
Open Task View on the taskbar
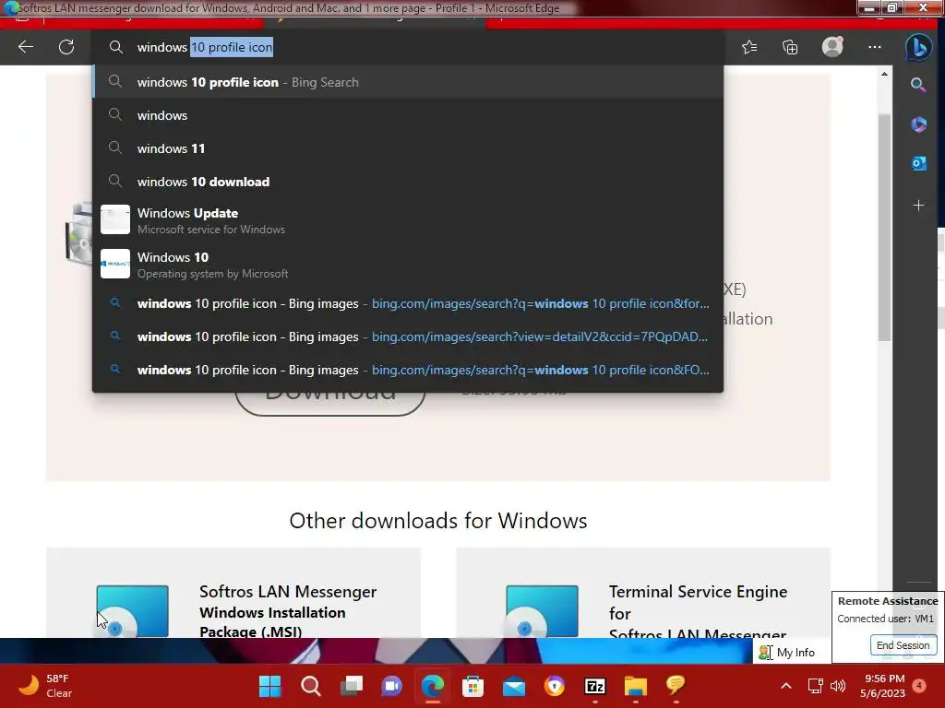click(x=352, y=686)
